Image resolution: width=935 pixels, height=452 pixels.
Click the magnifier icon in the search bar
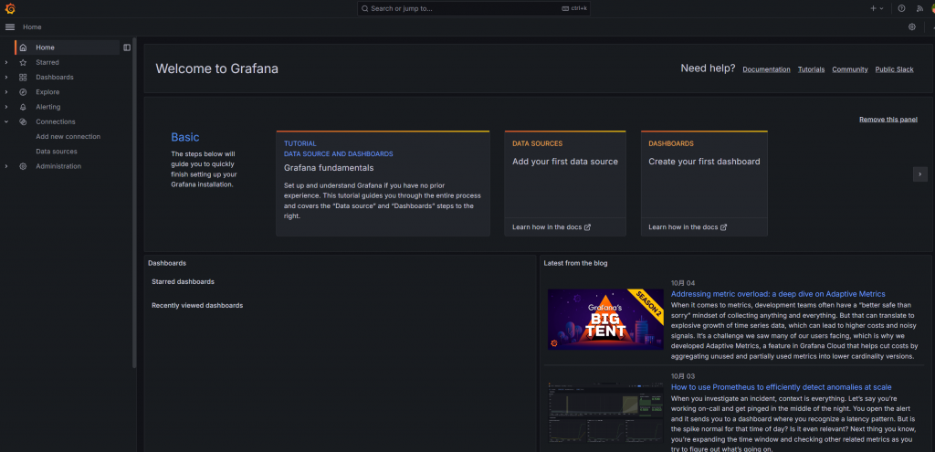click(x=365, y=9)
